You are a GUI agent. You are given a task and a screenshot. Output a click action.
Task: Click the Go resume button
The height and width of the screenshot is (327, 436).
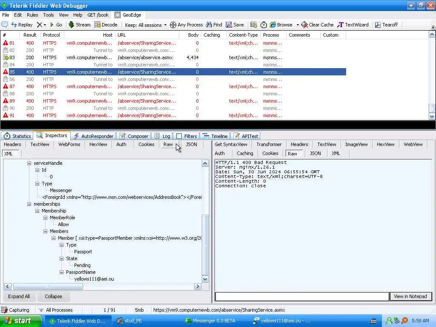(56, 25)
